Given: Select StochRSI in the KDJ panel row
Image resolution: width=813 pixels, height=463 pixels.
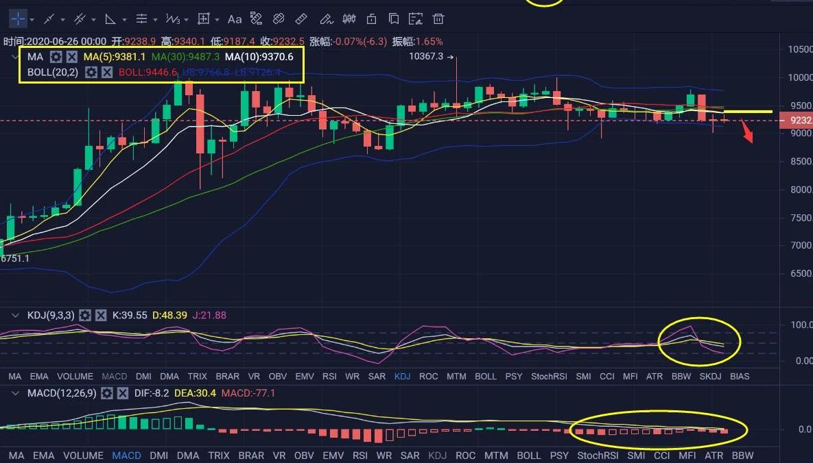Looking at the screenshot, I should tap(549, 377).
